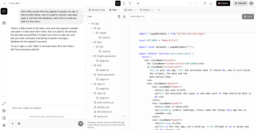Toggle the right panel layout icon
Screen dimensions: 256x130
click(4, 118)
